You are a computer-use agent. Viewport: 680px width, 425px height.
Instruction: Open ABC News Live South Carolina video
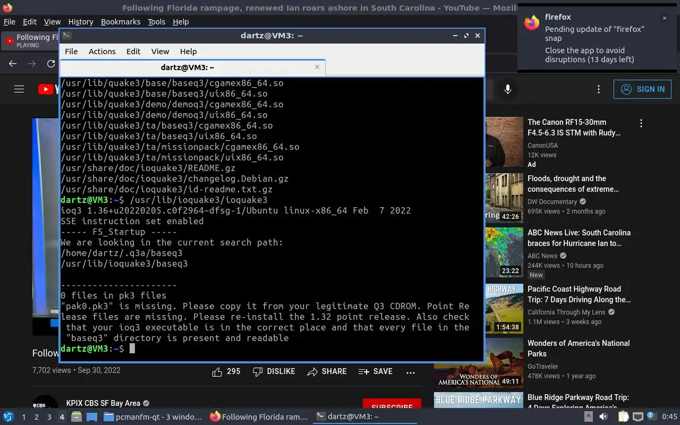click(579, 238)
